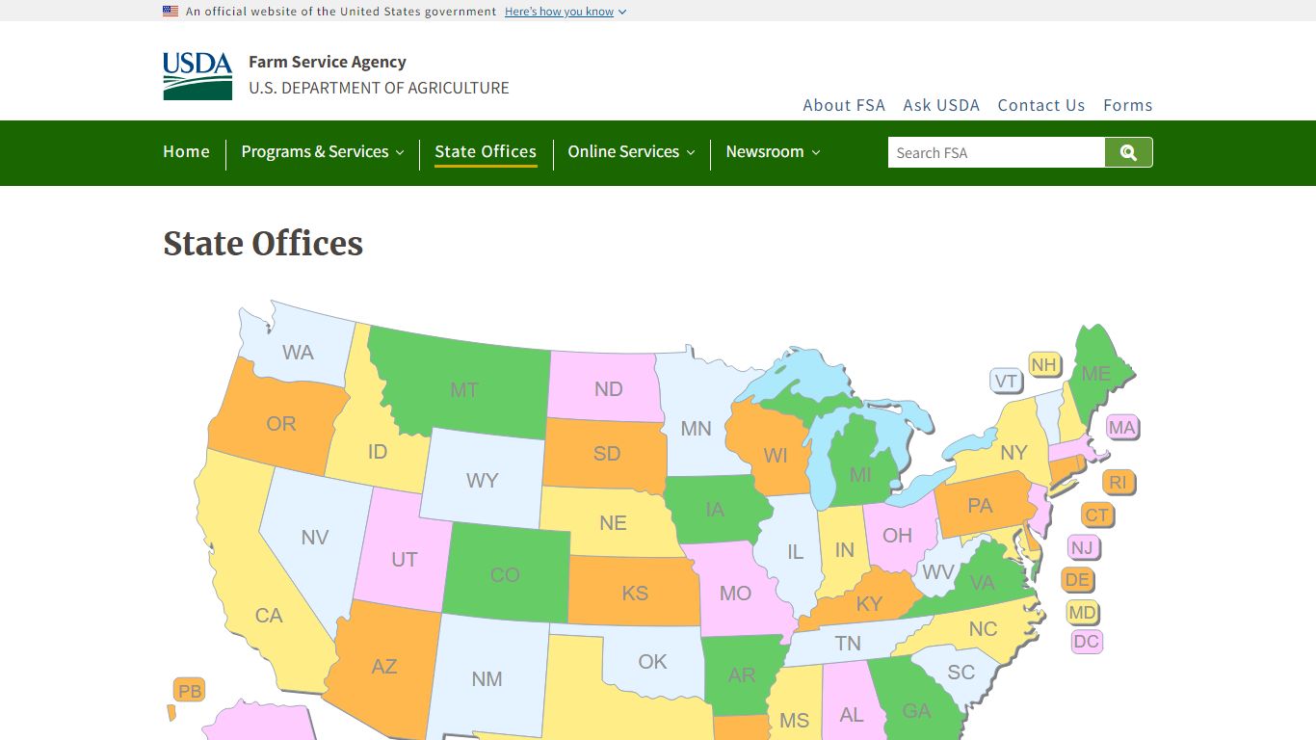Click Virginia (VA) on the map
Viewport: 1316px width, 740px height.
pyautogui.click(x=982, y=583)
